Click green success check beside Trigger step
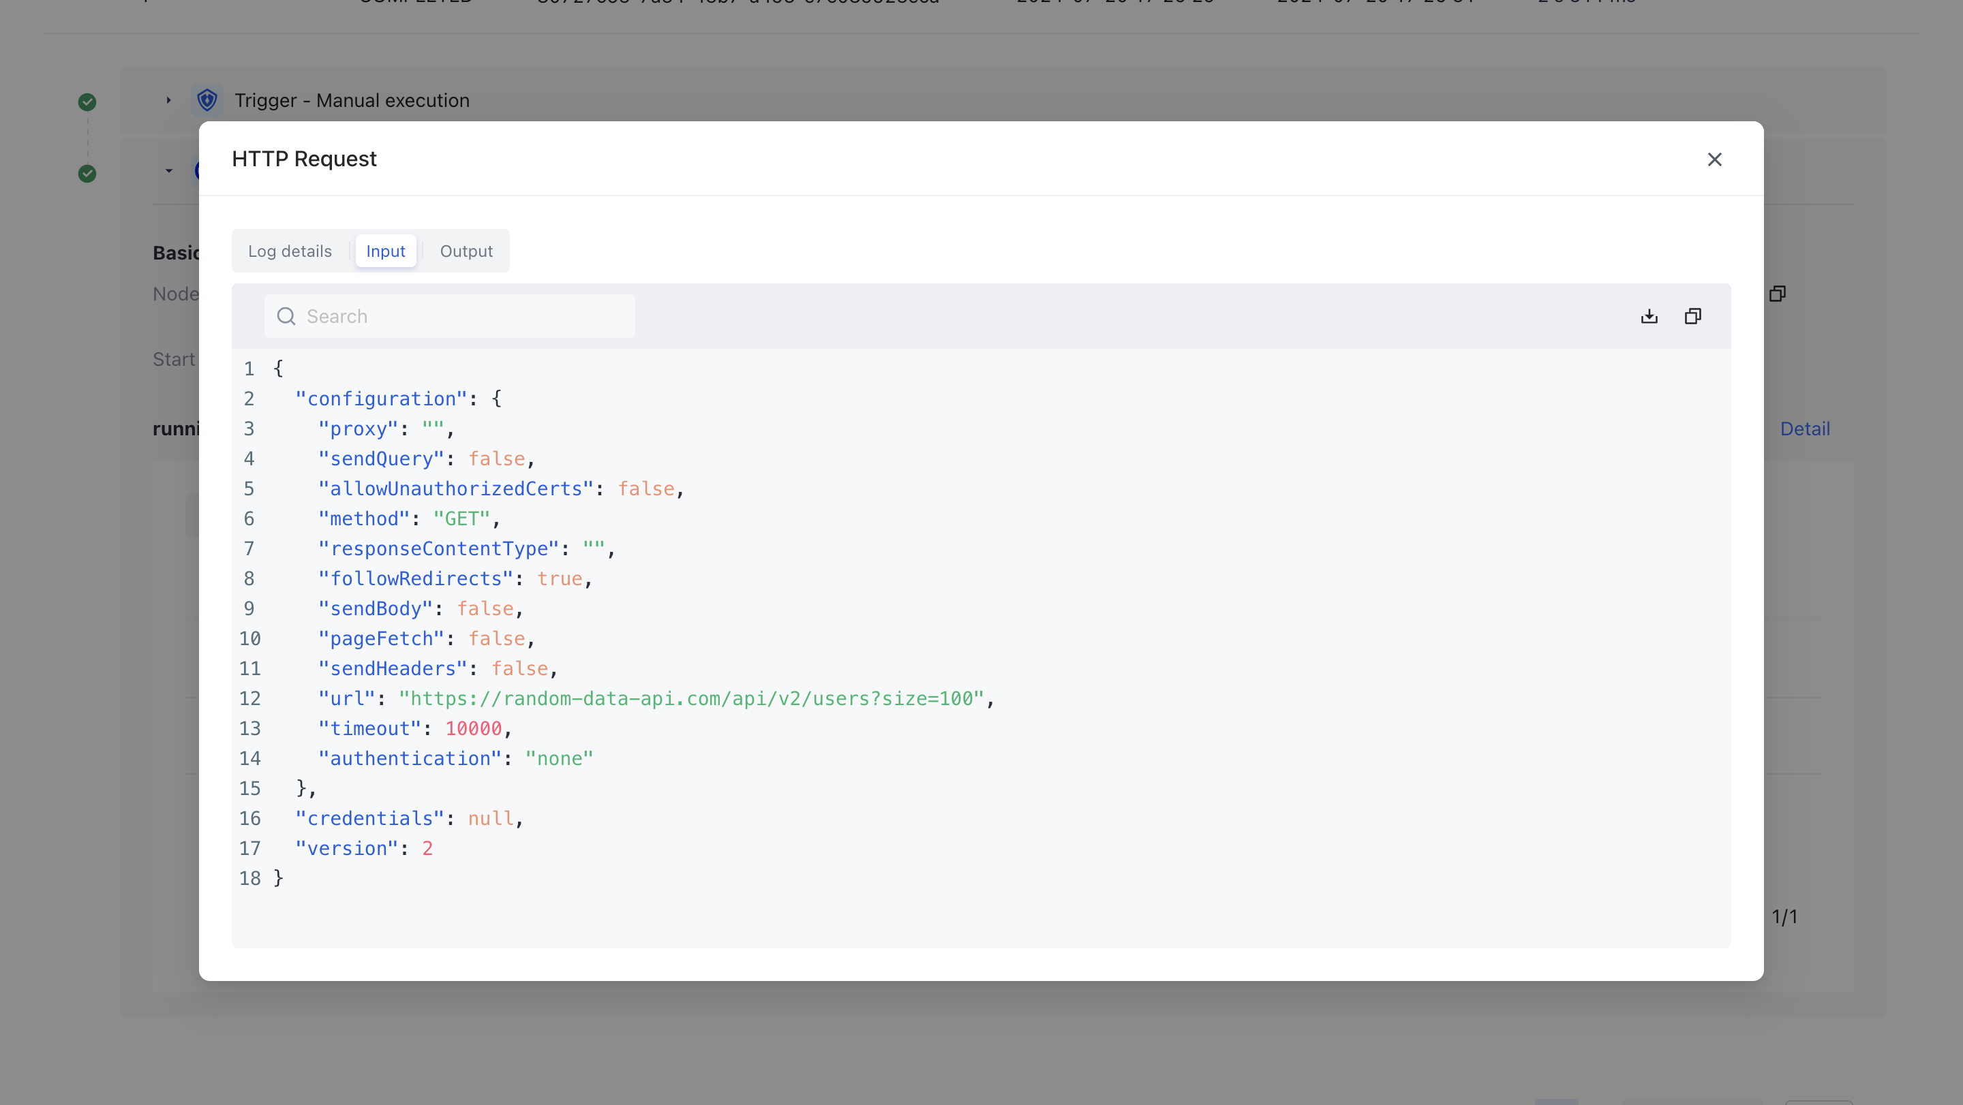 pyautogui.click(x=87, y=102)
